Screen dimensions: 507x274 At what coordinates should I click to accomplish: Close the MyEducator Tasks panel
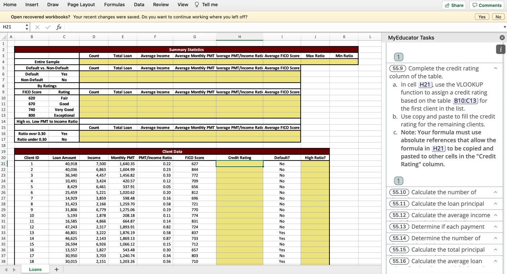[x=502, y=38]
